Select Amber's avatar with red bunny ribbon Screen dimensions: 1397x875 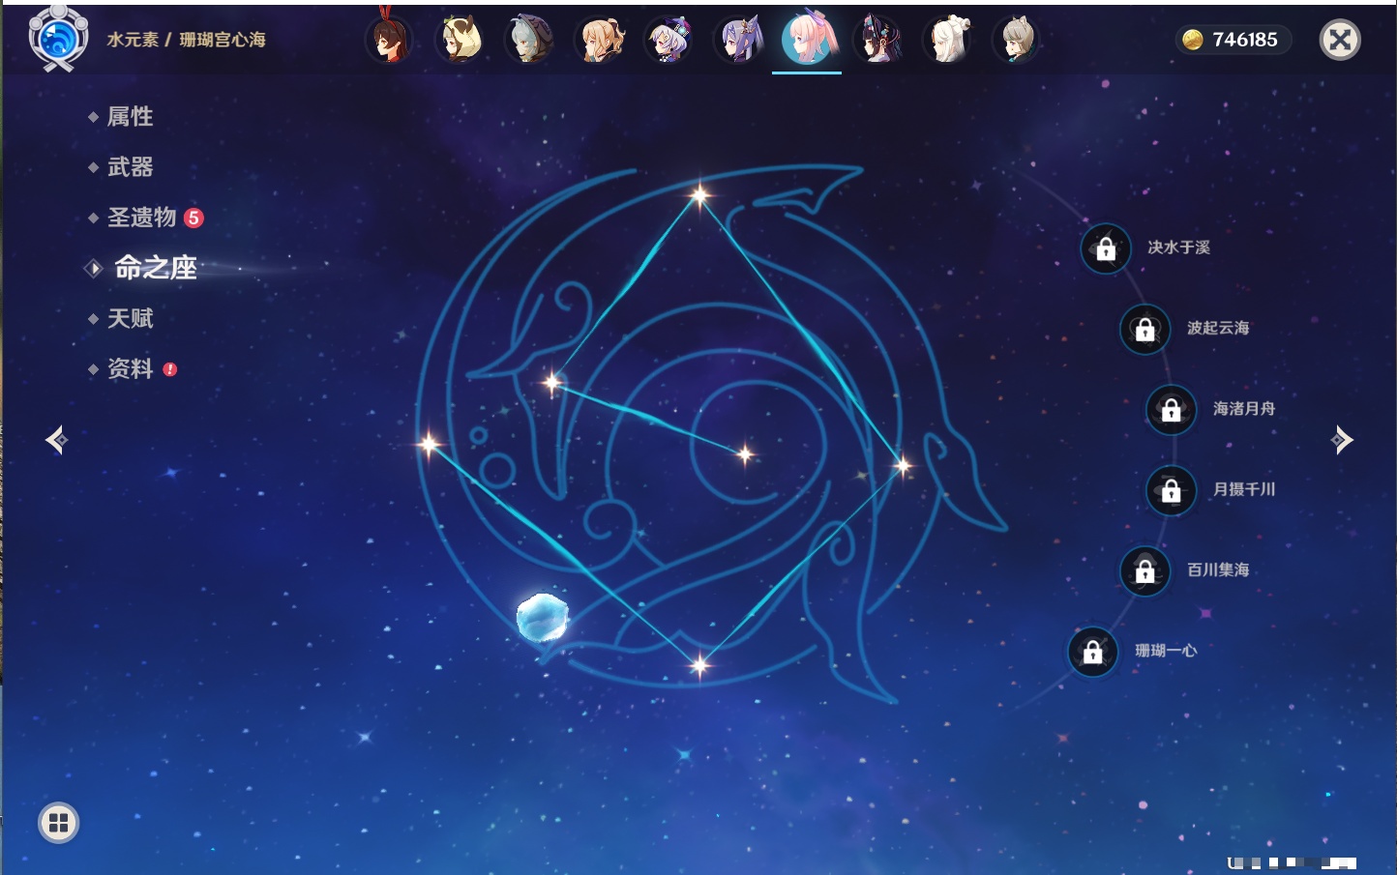pyautogui.click(x=389, y=40)
